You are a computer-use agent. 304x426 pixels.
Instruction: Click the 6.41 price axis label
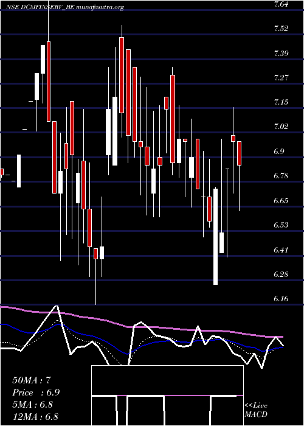pos(281,250)
